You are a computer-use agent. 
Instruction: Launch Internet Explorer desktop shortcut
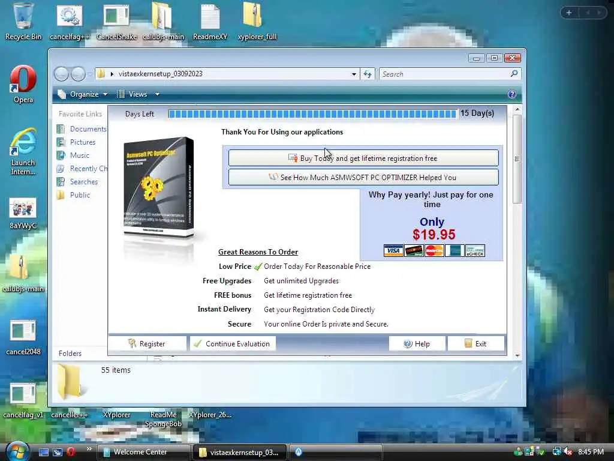pyautogui.click(x=23, y=152)
